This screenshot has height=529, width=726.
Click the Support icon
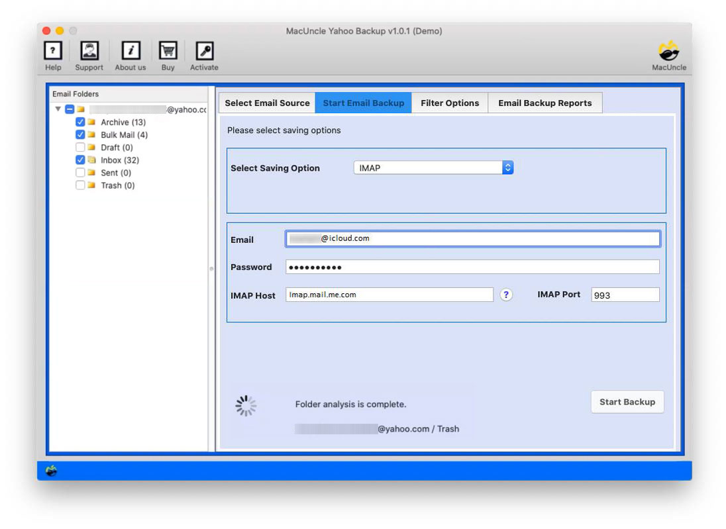click(89, 51)
